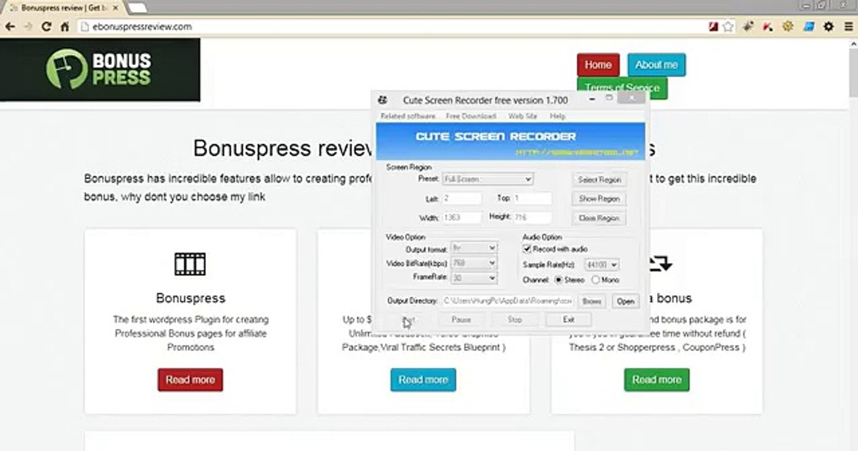858x451 pixels.
Task: Open the Output format dropdown
Action: [x=474, y=249]
